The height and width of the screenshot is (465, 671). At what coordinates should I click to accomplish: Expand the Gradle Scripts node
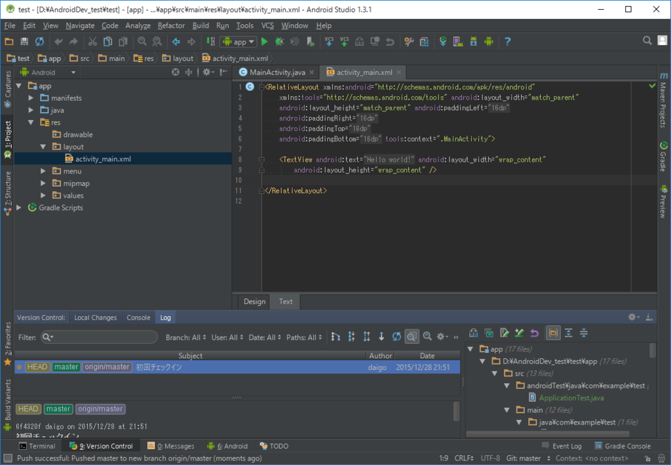[x=19, y=208]
